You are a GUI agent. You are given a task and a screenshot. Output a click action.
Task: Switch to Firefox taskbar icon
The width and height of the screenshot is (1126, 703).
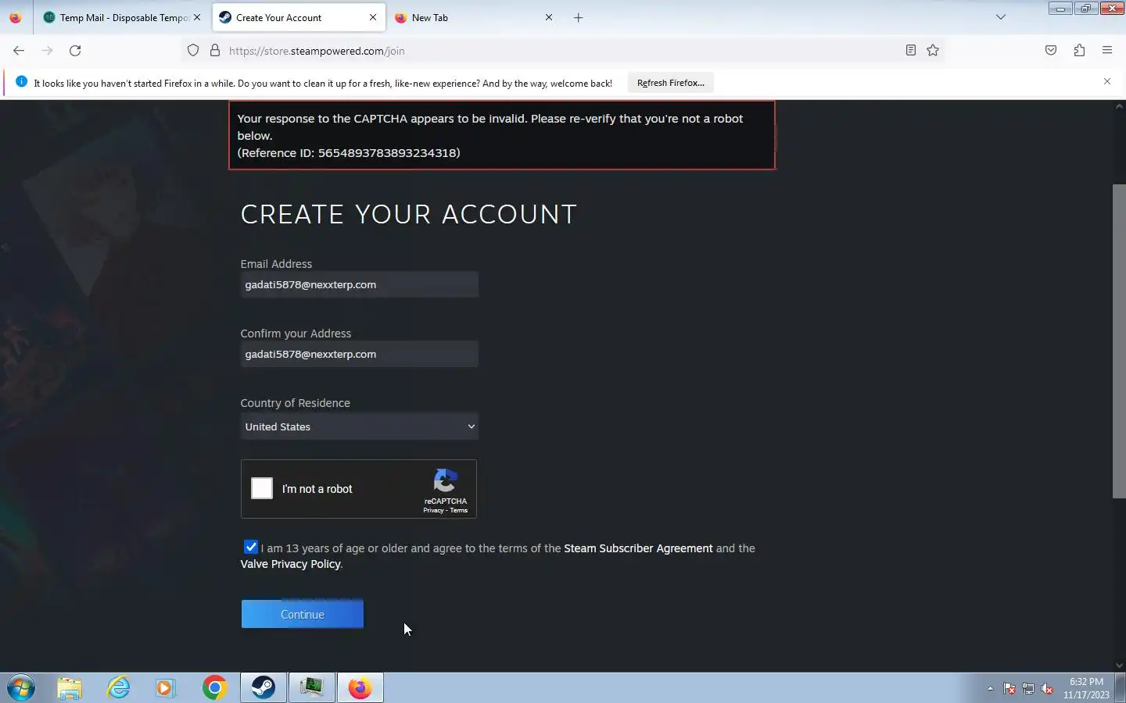pos(360,688)
